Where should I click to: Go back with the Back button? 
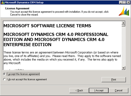click(x=79, y=90)
